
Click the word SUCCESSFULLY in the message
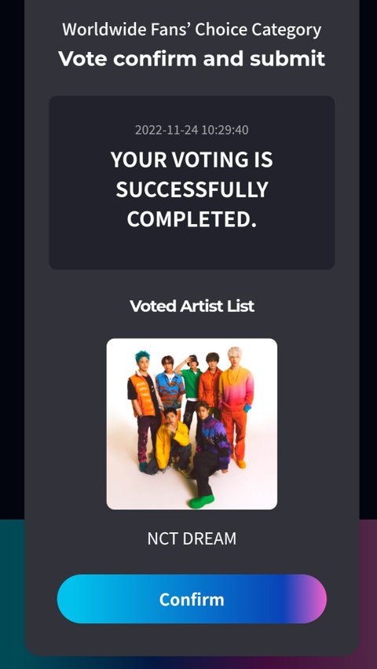pyautogui.click(x=192, y=189)
